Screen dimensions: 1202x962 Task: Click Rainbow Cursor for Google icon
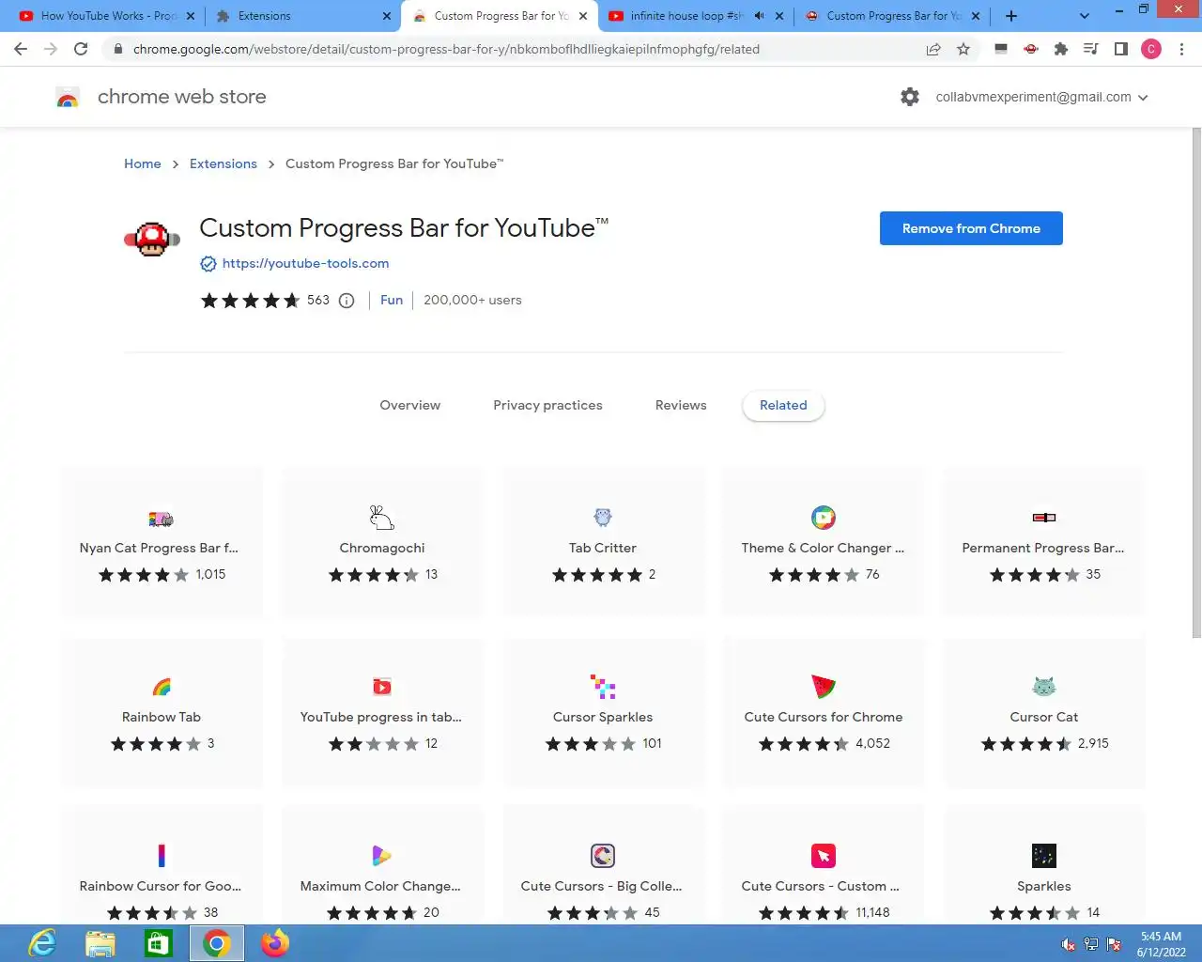tap(162, 856)
